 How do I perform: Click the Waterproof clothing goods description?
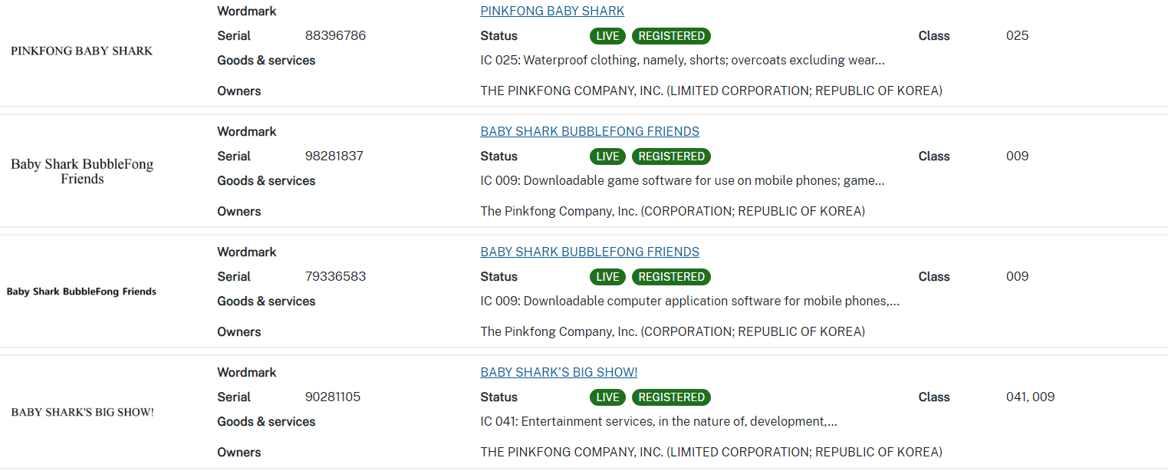682,61
